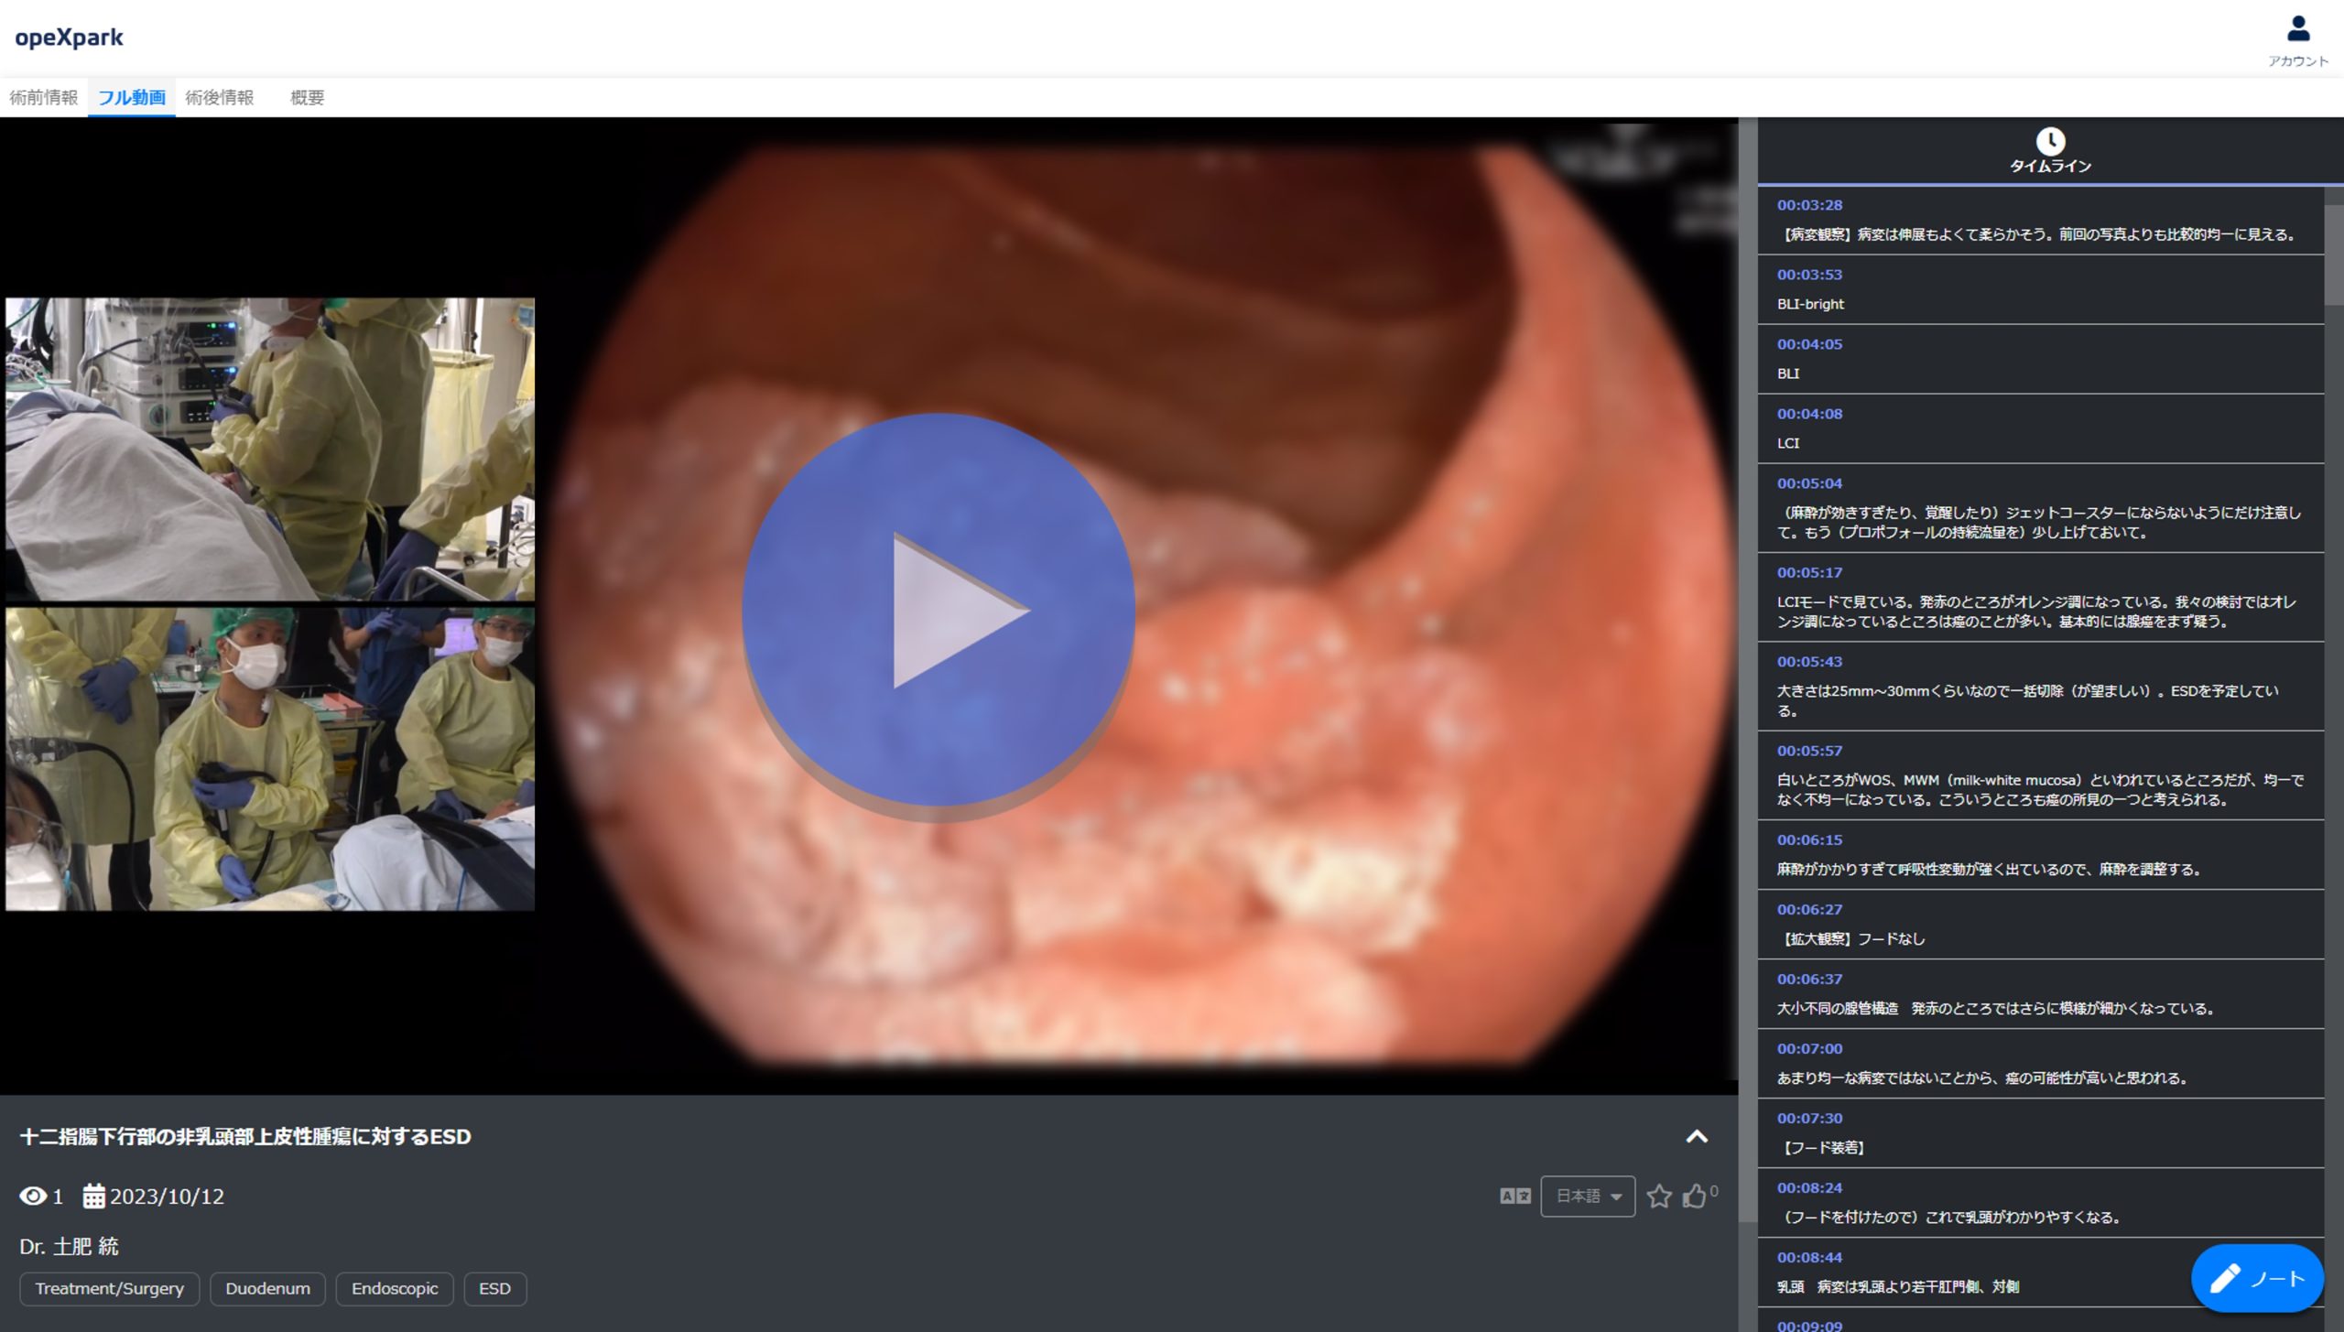Jump to 00:03:53 BLI-bright entry
This screenshot has height=1332, width=2344.
[x=2040, y=289]
